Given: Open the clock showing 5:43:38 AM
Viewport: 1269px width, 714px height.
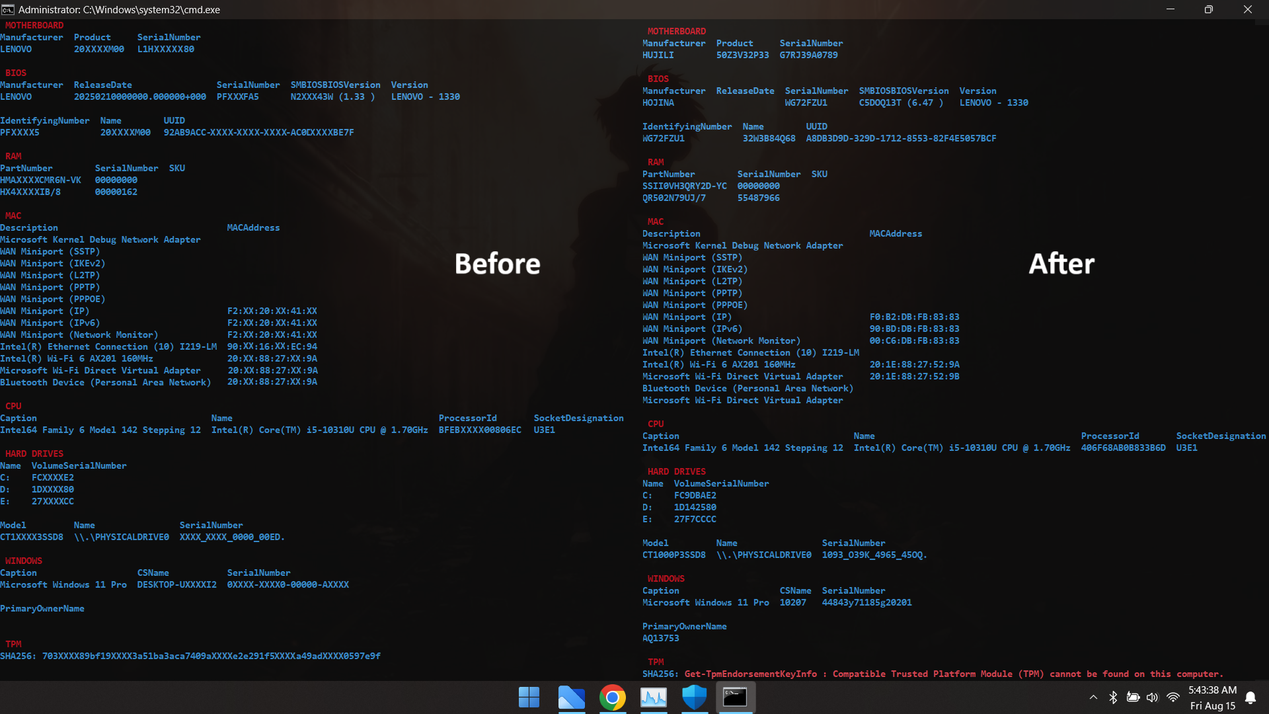Looking at the screenshot, I should point(1212,690).
